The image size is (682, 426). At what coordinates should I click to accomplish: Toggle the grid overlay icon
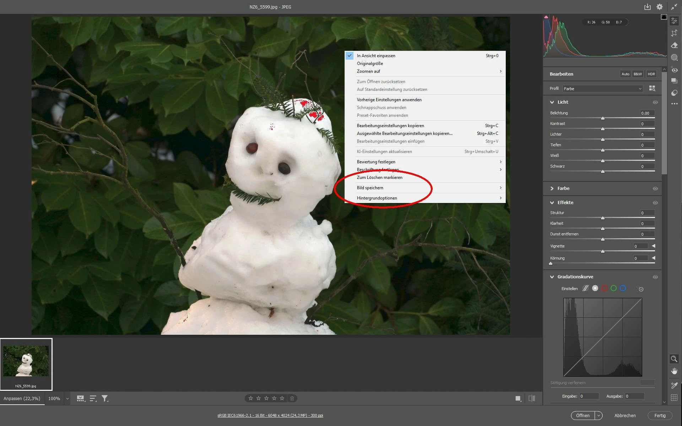pos(674,398)
